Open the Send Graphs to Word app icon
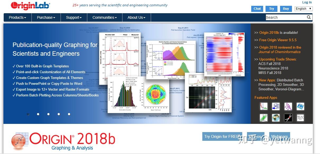The height and width of the screenshot is (154, 320). [x=276, y=106]
